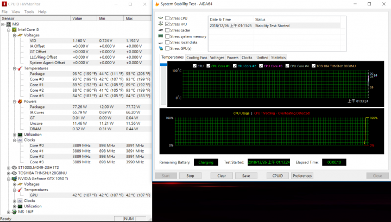Expand the ST1000LM049-2GH172 drive node
This screenshot has width=391, height=222.
pos(9,168)
